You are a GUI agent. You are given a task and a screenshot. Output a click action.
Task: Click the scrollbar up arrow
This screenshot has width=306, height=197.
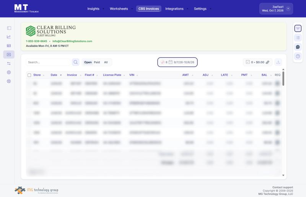click(x=283, y=70)
